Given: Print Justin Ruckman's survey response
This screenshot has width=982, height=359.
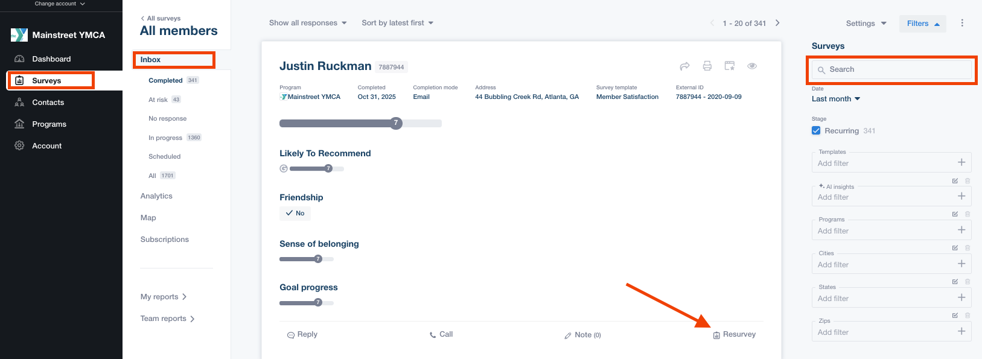Looking at the screenshot, I should click(707, 66).
